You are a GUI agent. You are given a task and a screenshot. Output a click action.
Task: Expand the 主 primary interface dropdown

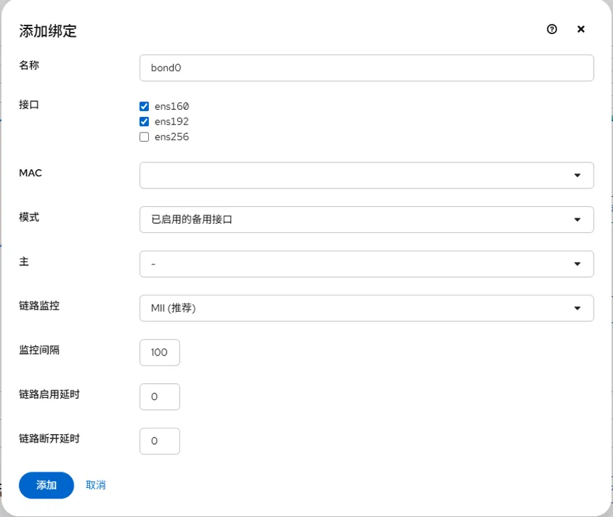point(366,264)
